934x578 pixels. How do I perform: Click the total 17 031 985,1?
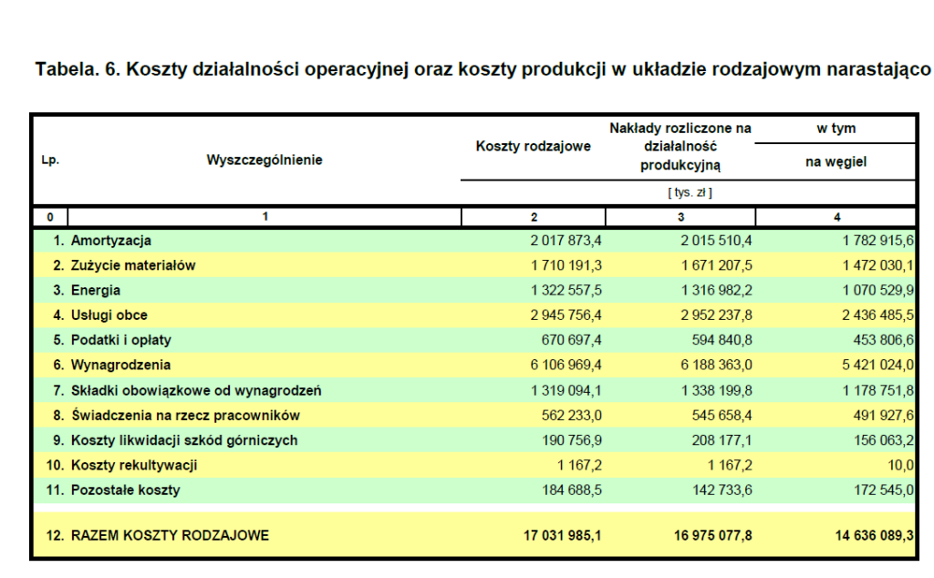pyautogui.click(x=562, y=536)
